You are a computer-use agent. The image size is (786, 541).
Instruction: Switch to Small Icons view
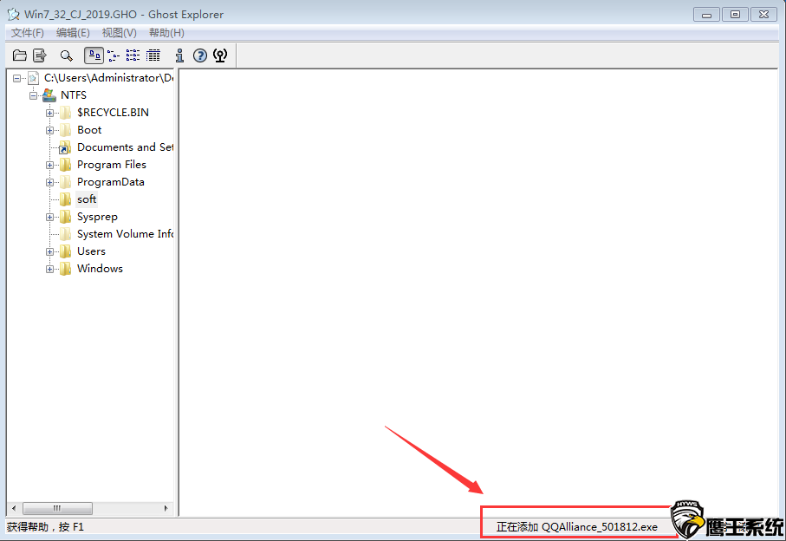tap(114, 55)
